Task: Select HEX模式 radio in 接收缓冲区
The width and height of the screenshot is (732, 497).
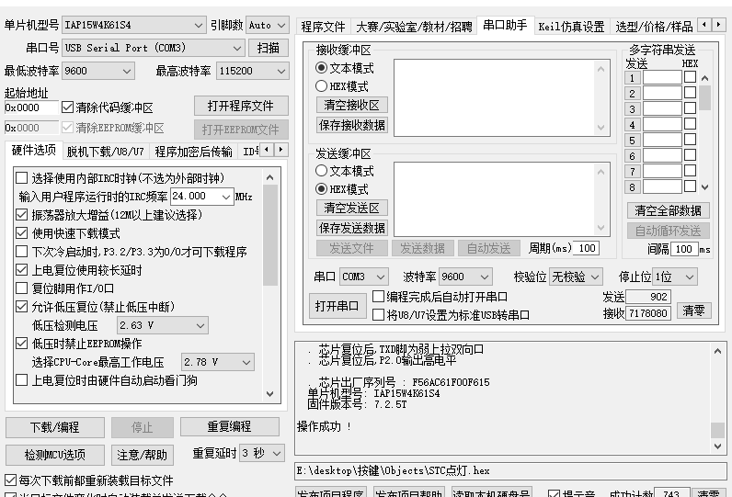Action: tap(322, 85)
